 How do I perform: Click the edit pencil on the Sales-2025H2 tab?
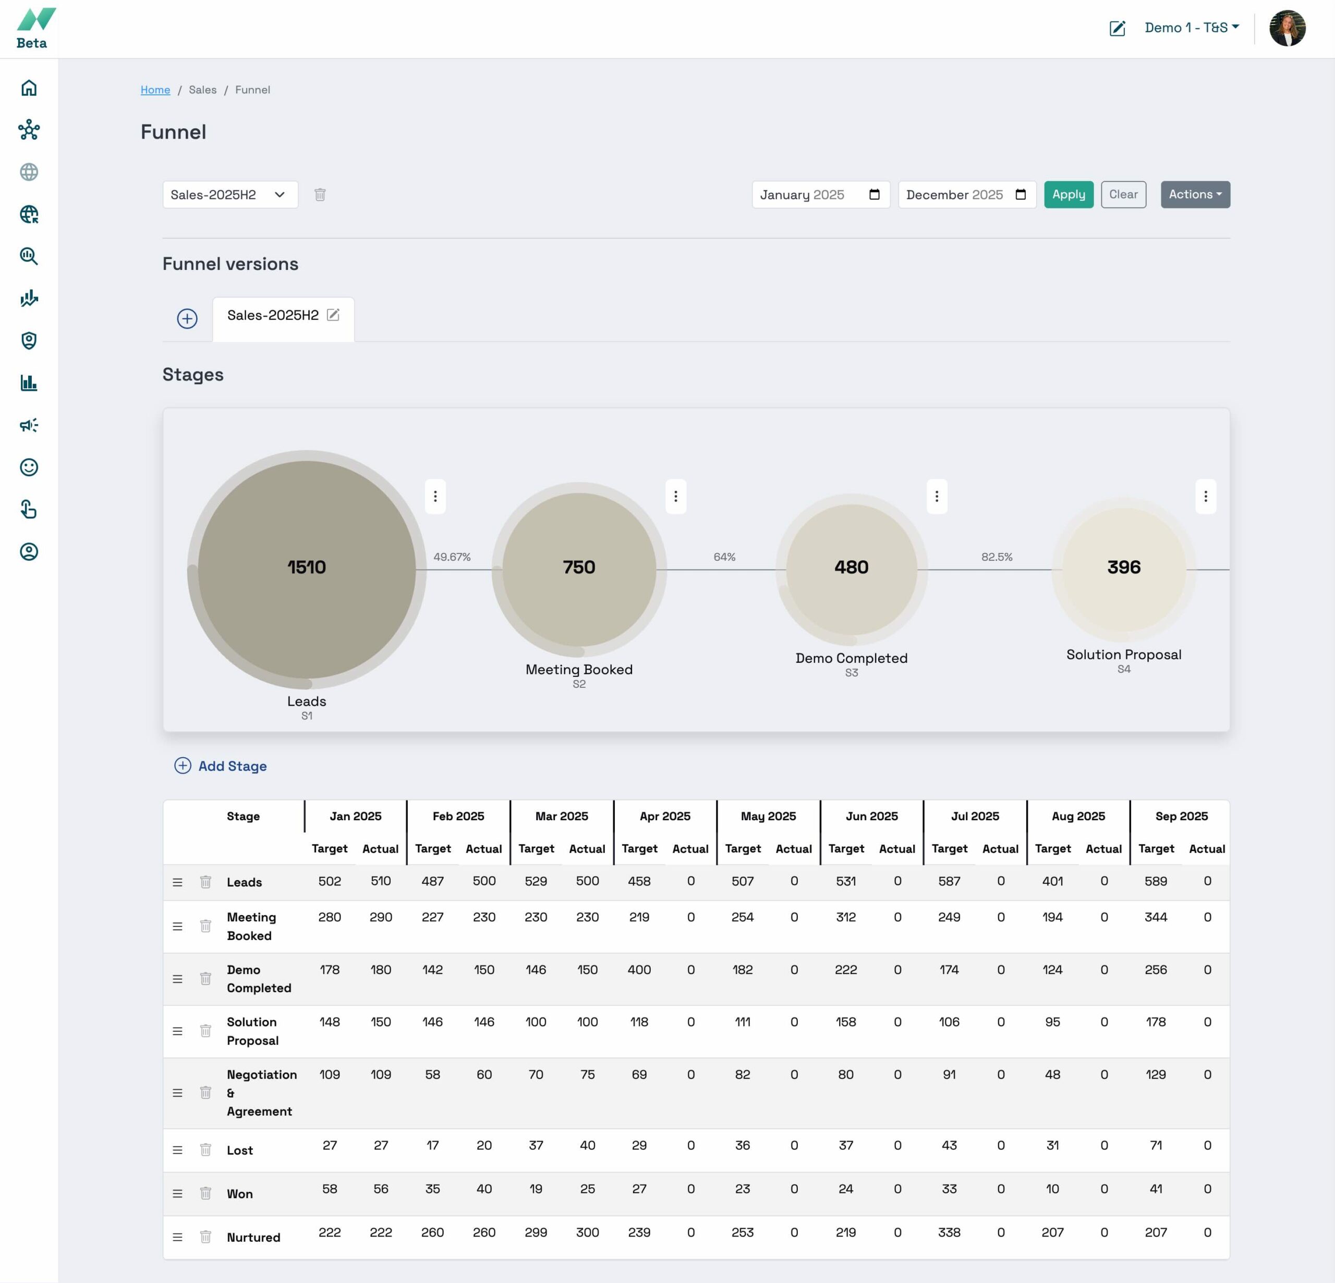(333, 314)
